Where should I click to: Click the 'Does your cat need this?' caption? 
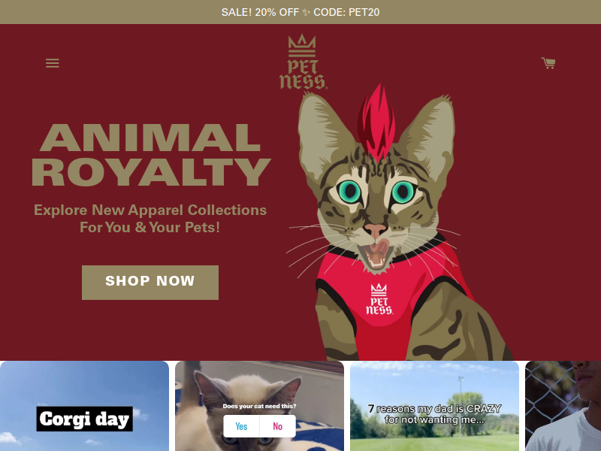coord(259,406)
